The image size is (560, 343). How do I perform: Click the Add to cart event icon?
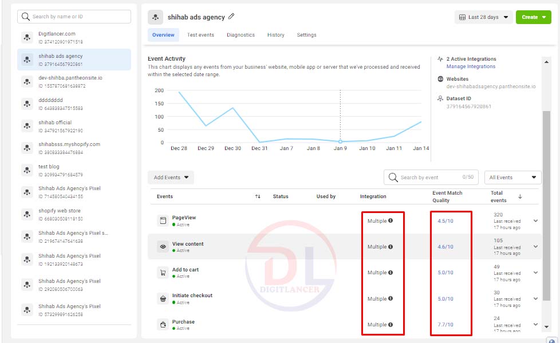(x=163, y=273)
